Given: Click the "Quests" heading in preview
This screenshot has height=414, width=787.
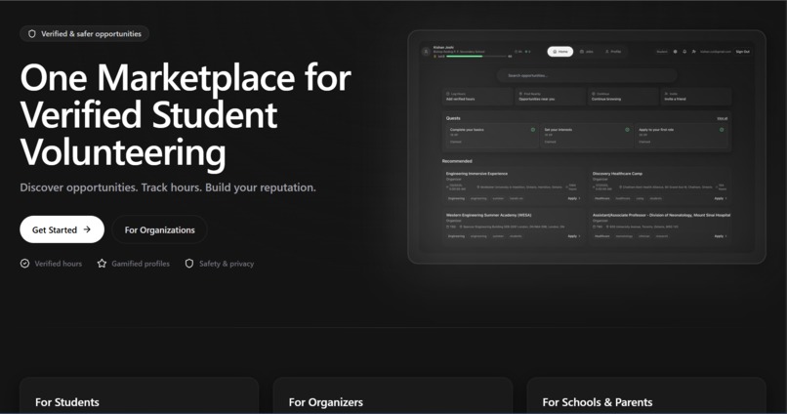Looking at the screenshot, I should pyautogui.click(x=453, y=118).
